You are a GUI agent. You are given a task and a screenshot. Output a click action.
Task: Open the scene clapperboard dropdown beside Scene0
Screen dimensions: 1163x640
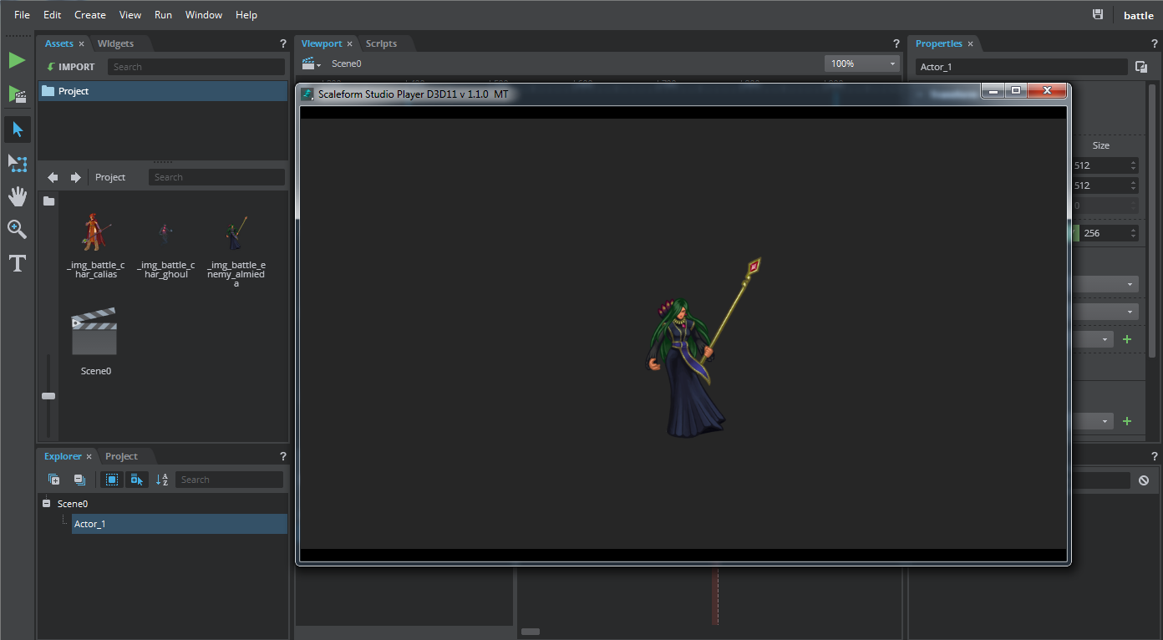click(312, 63)
